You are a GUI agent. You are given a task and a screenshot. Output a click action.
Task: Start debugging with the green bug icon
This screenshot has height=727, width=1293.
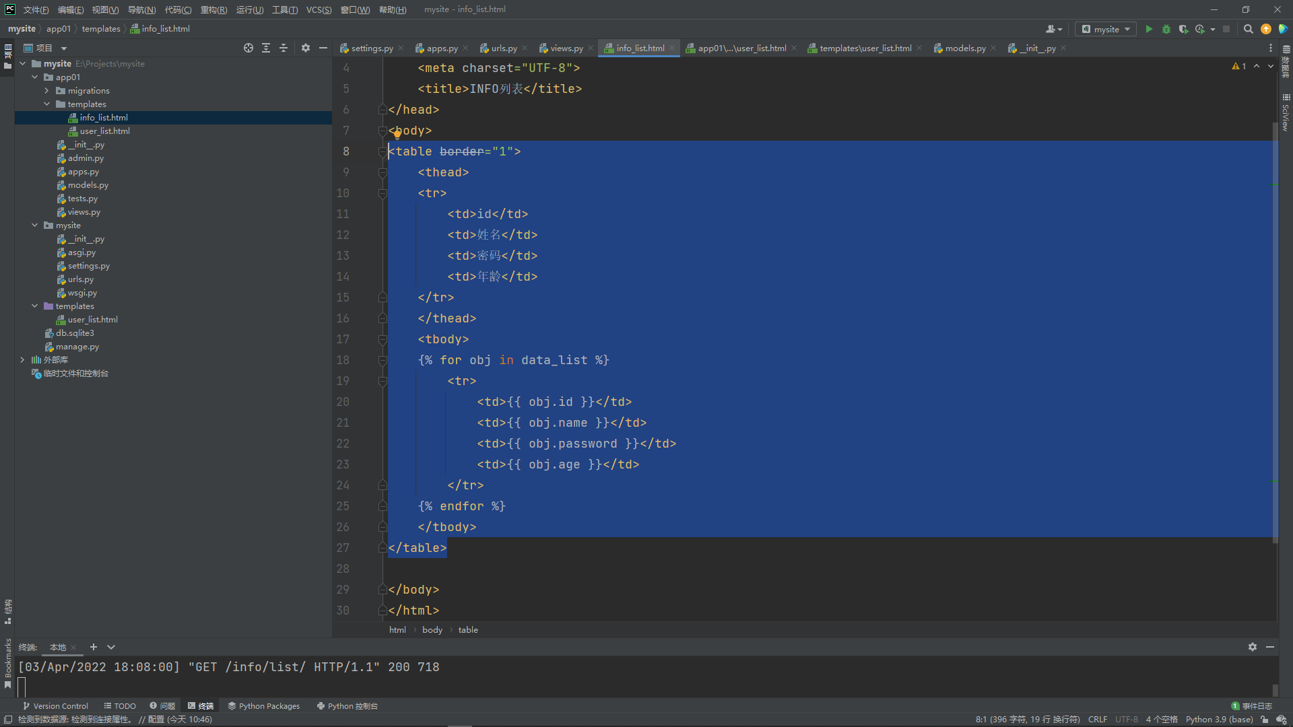coord(1166,29)
